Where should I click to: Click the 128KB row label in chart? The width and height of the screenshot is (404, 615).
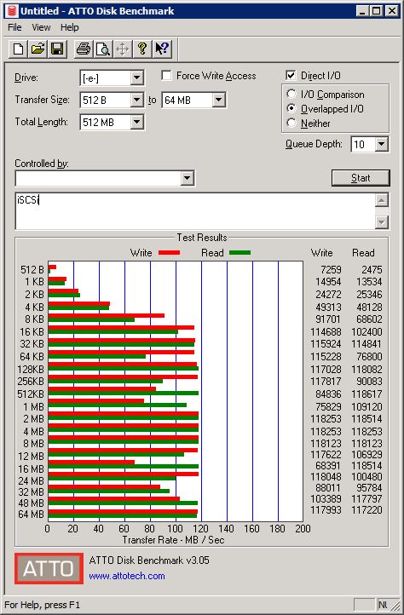pos(31,370)
